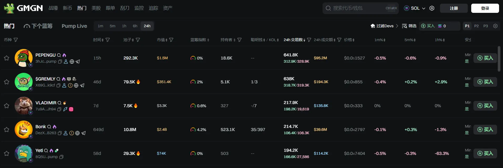Focus the token/wallet search field

(357, 8)
